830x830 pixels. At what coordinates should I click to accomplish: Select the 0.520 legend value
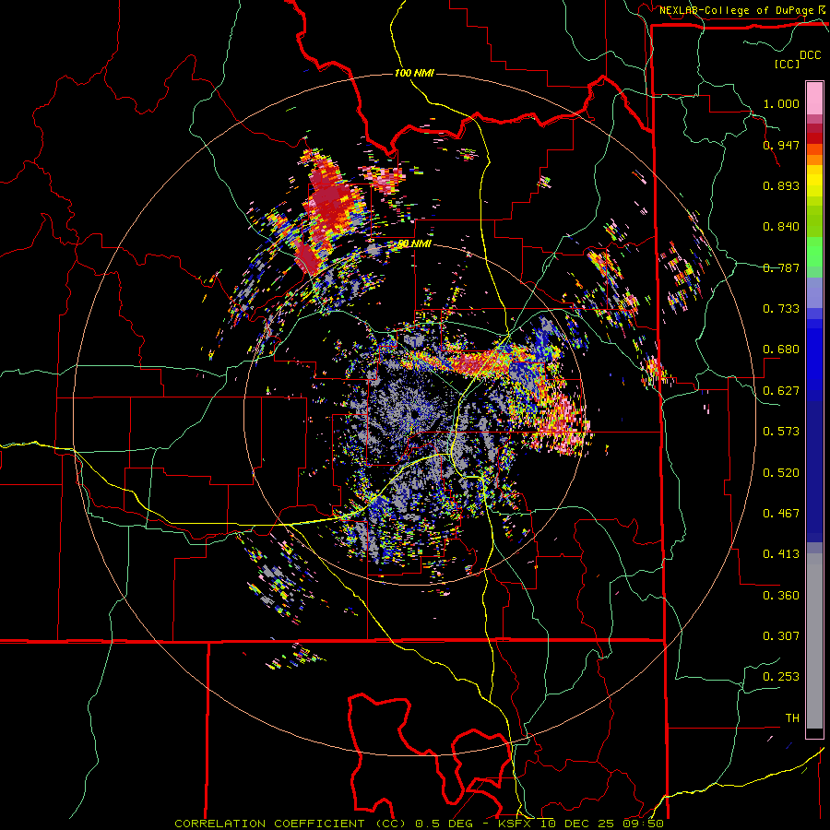pos(781,473)
